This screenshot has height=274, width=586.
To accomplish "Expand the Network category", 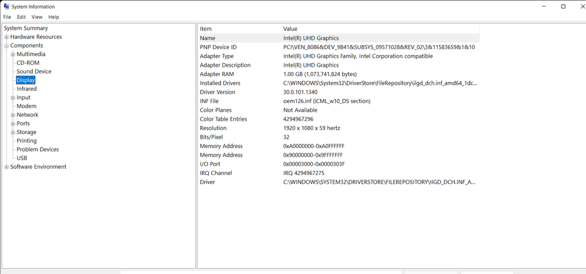I will pyautogui.click(x=13, y=115).
